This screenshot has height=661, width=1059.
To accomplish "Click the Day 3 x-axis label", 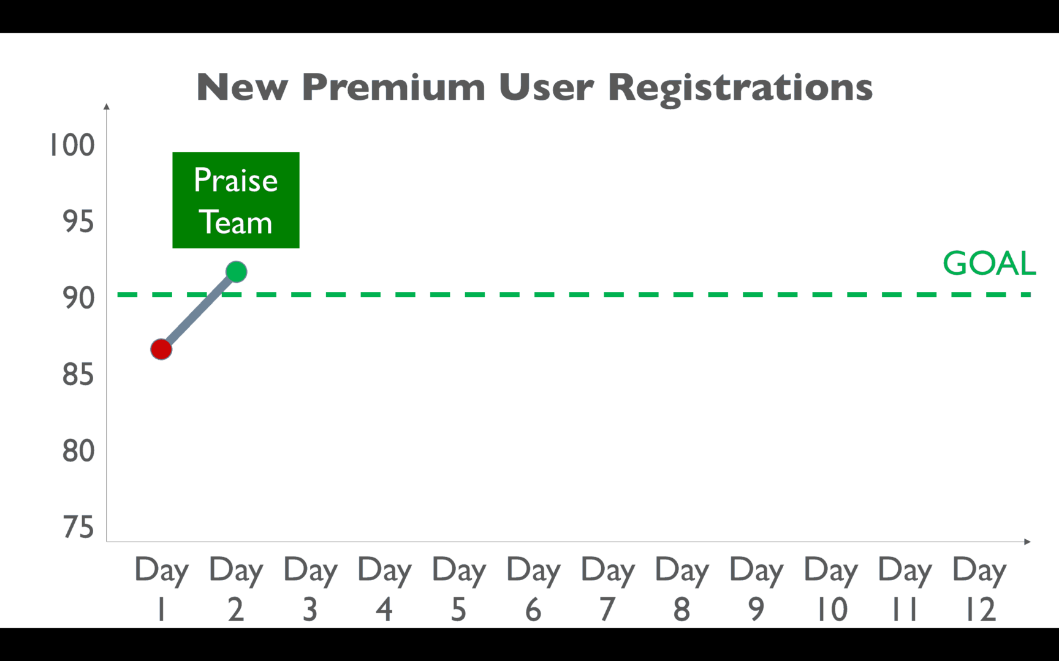I will [310, 589].
